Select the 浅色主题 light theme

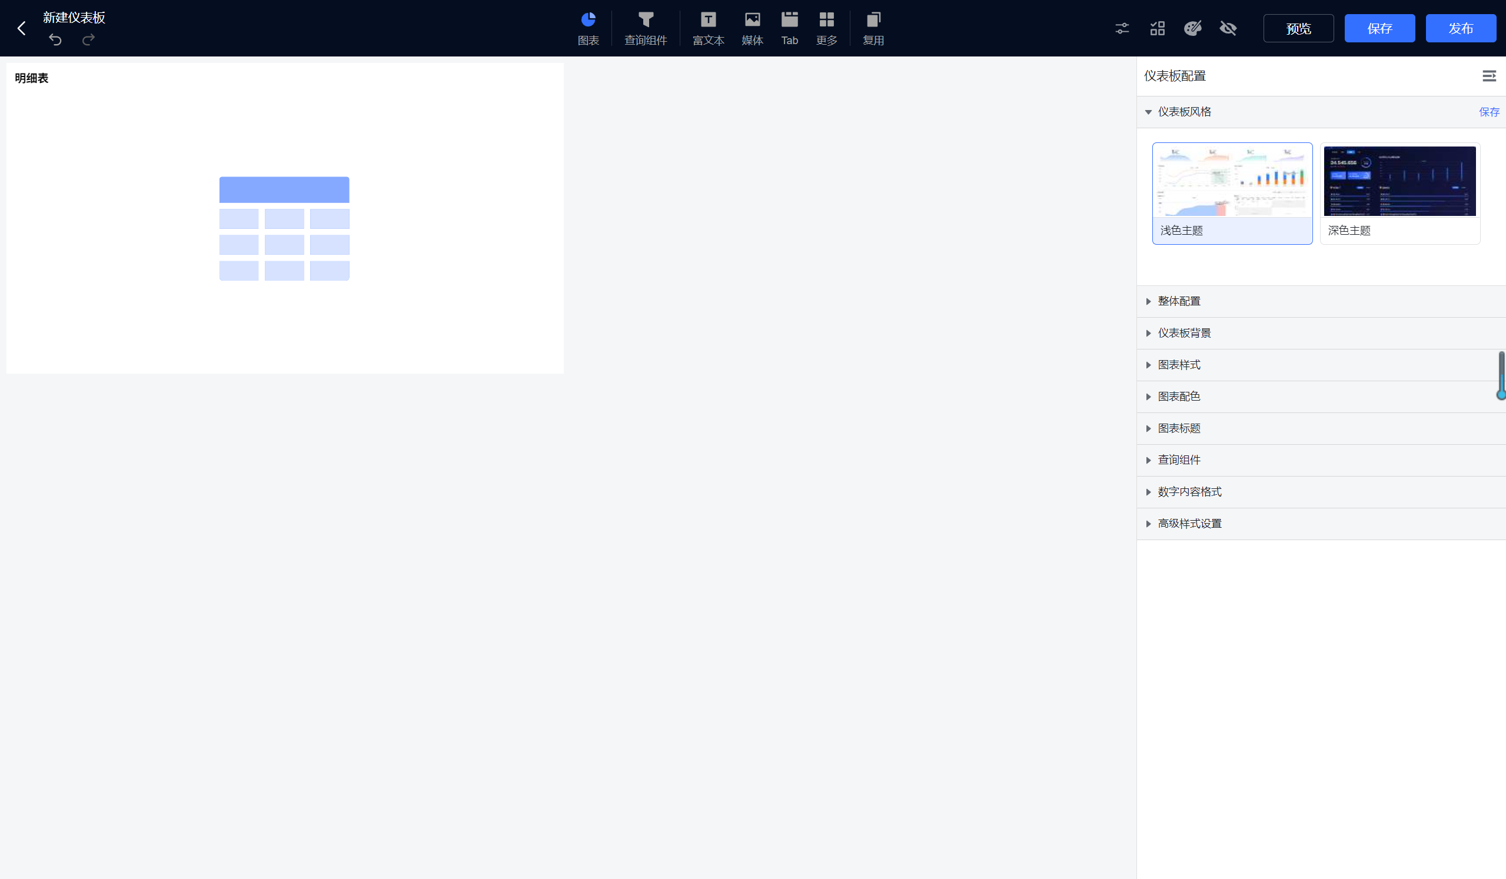pos(1232,193)
